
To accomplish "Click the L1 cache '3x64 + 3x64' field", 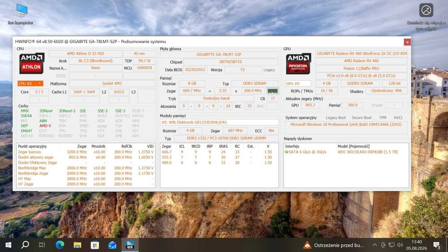I will [84, 92].
